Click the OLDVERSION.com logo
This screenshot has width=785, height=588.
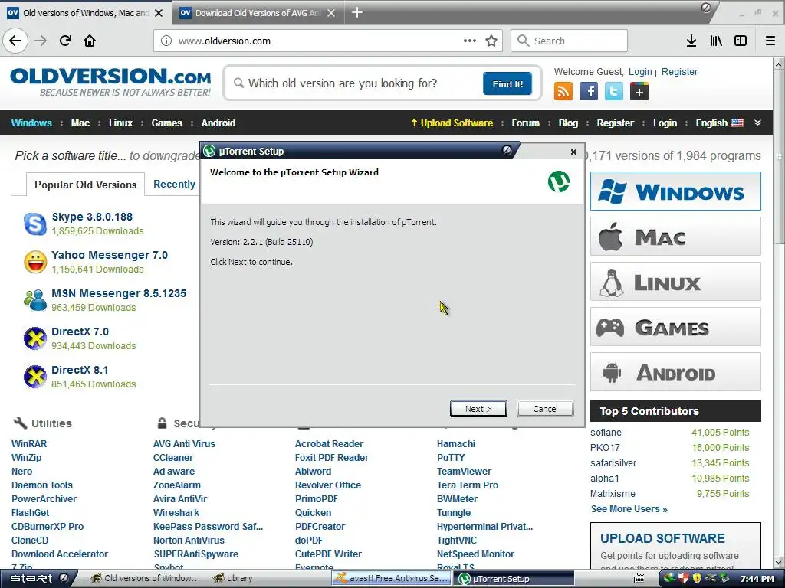(x=110, y=83)
